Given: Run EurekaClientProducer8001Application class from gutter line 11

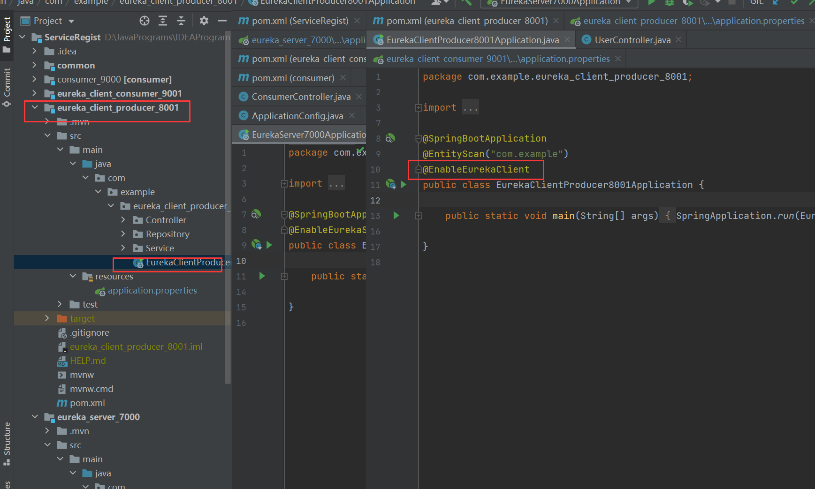Looking at the screenshot, I should [x=403, y=184].
